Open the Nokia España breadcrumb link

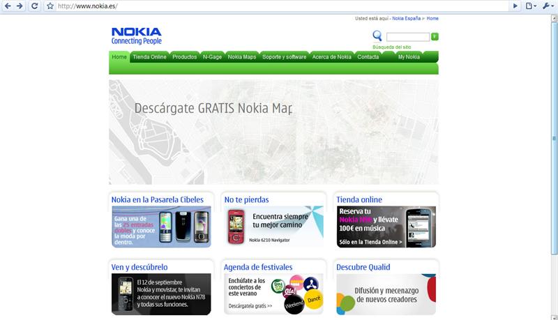click(x=406, y=19)
